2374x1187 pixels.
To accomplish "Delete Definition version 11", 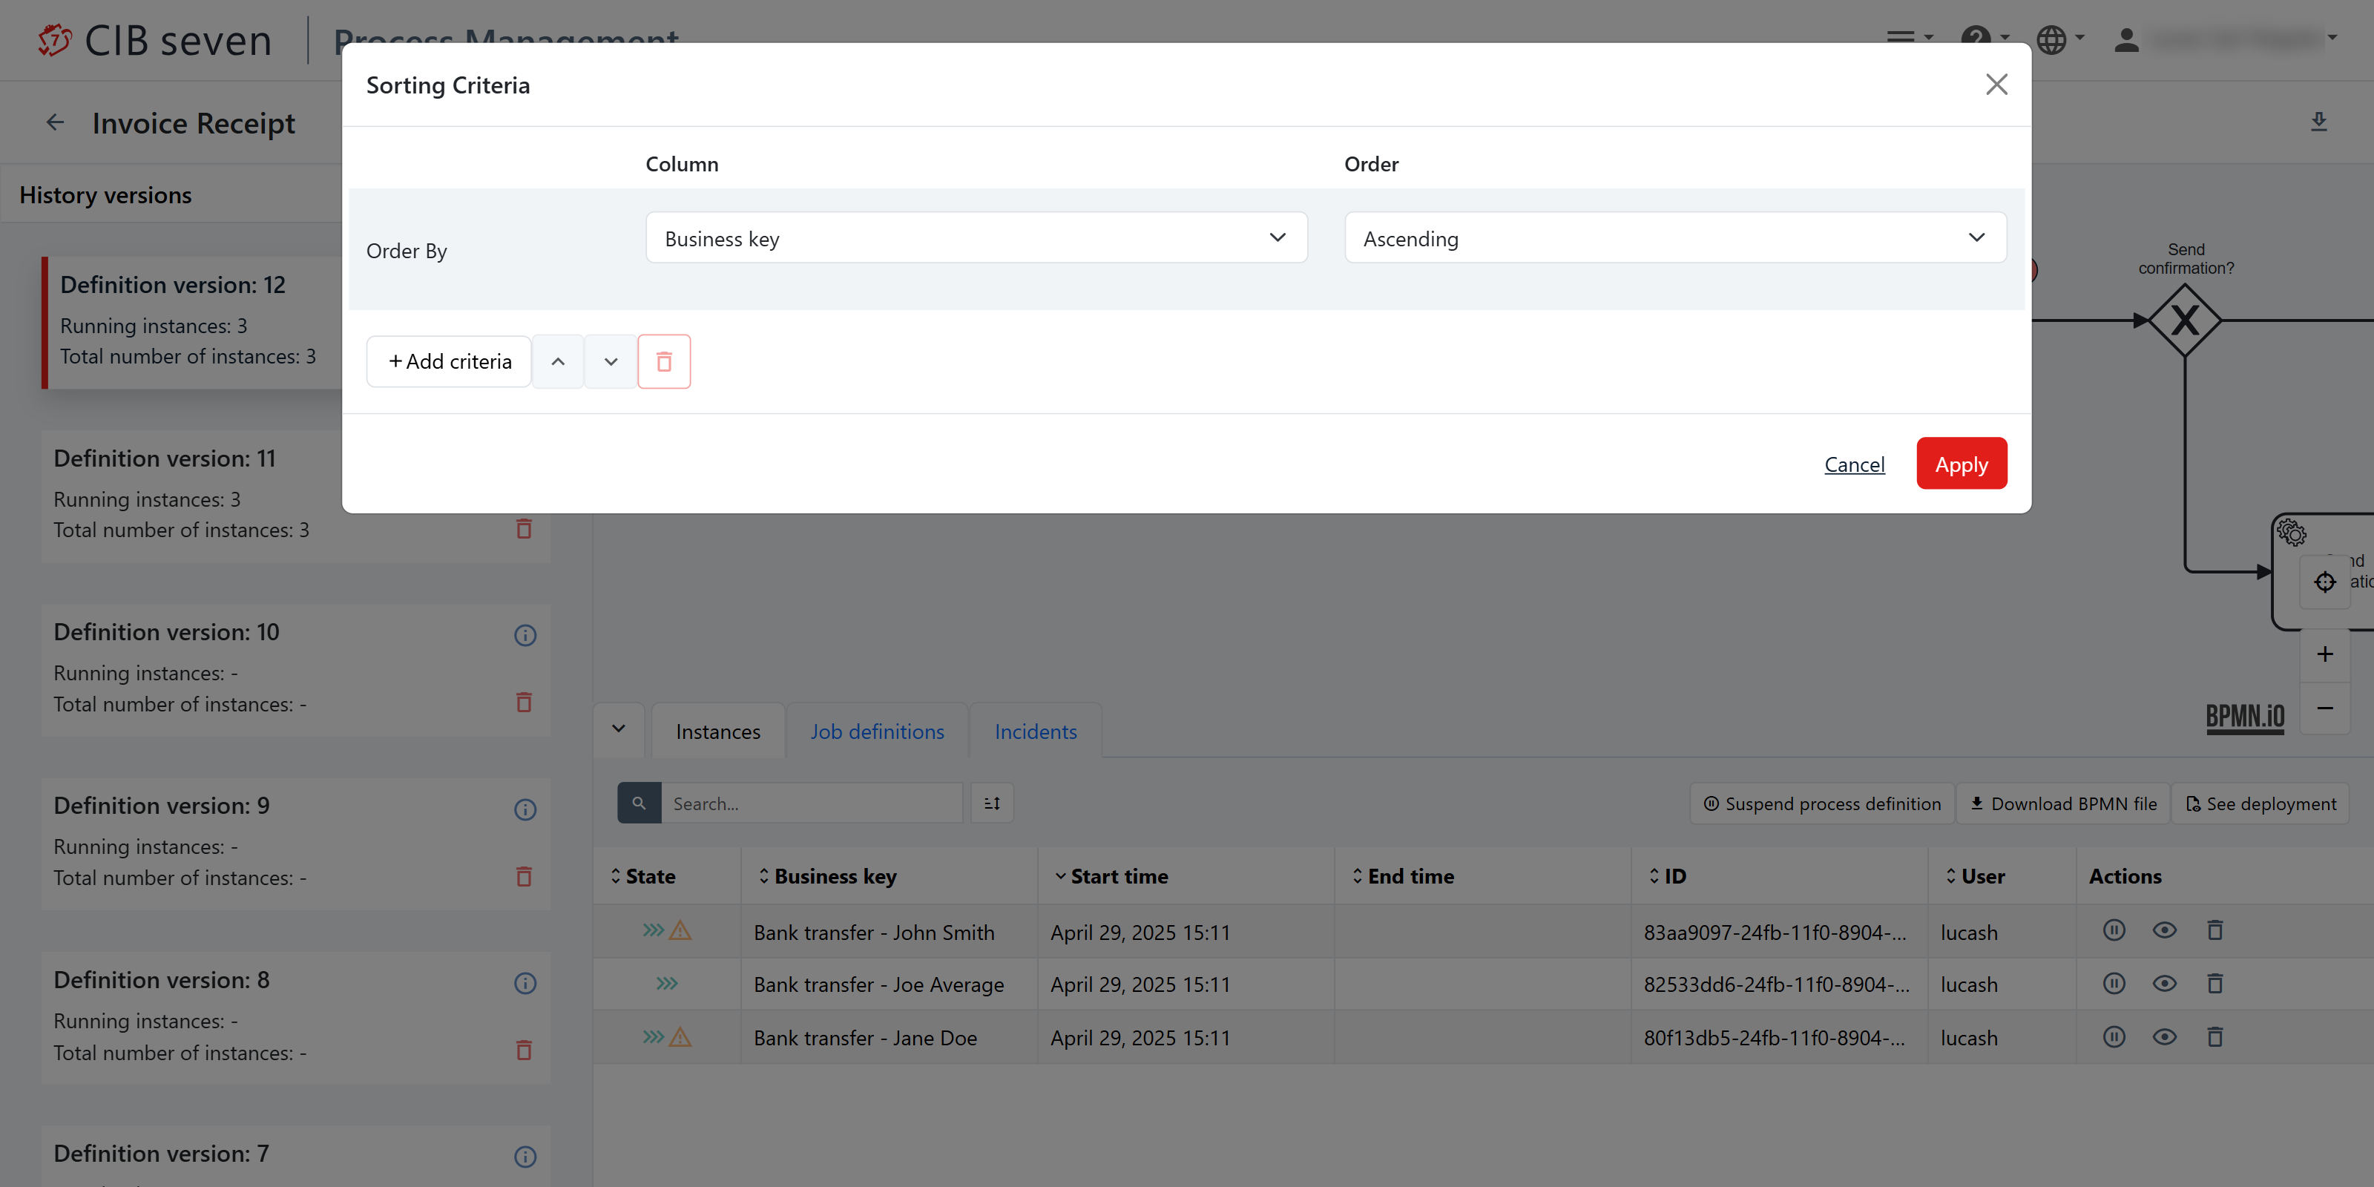I will click(x=524, y=529).
